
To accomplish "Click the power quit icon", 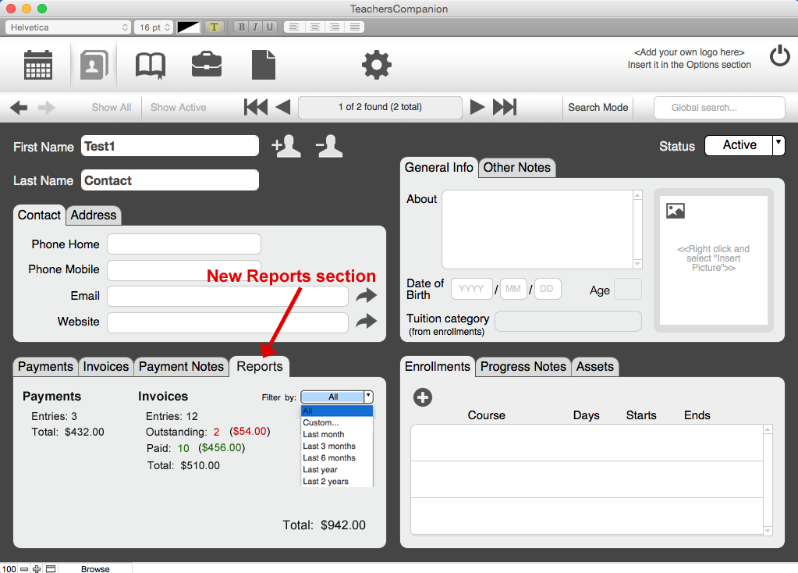I will tap(780, 56).
